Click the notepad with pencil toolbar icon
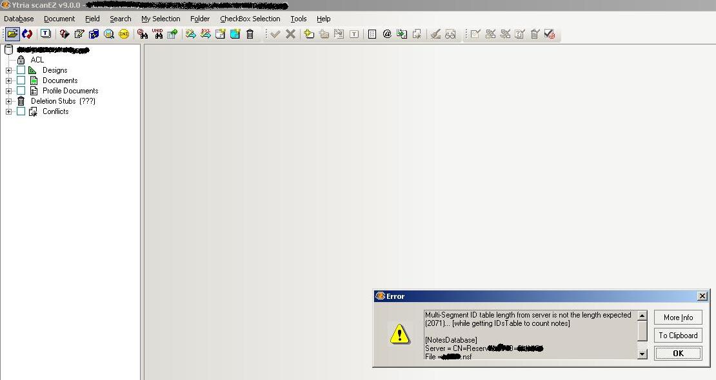The width and height of the screenshot is (716, 380). coord(79,33)
